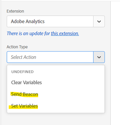Pick the Set Variables action
The image size is (120, 125).
[25, 106]
